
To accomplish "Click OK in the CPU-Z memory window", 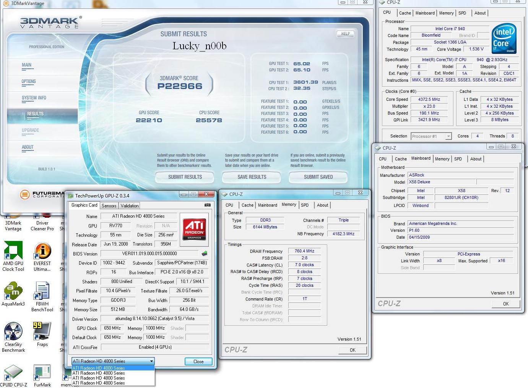I will click(352, 350).
